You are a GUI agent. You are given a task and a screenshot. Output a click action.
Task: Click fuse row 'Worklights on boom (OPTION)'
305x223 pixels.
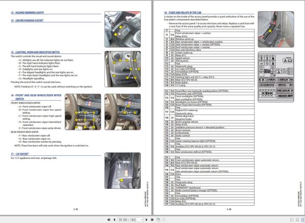(209, 102)
